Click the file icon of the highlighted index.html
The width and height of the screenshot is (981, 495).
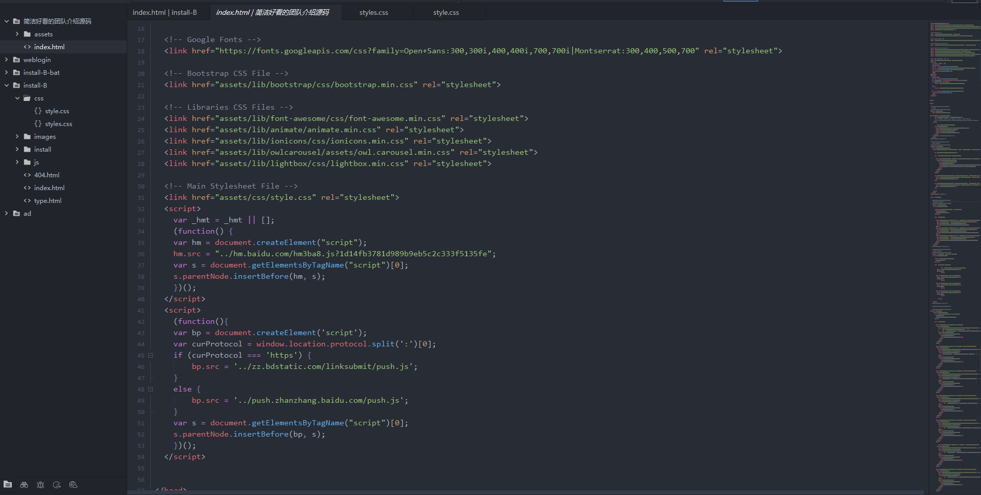pos(27,47)
